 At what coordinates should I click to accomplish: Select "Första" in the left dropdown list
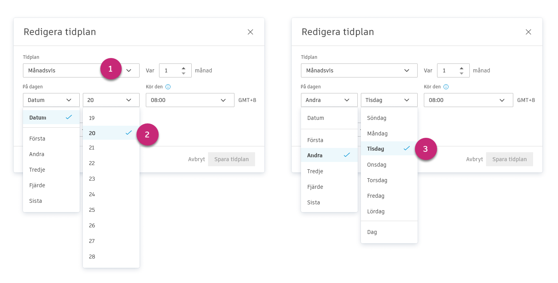(x=36, y=138)
